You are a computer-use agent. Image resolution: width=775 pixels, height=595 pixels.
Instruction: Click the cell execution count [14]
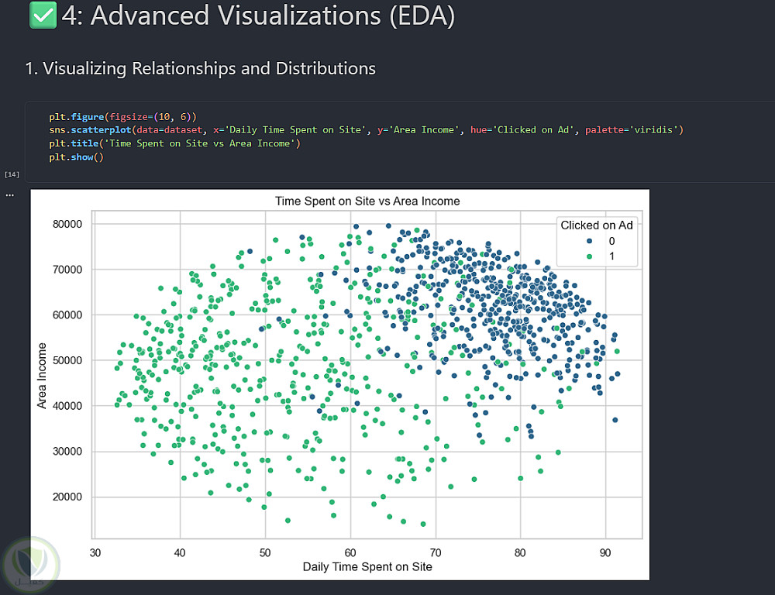[x=12, y=174]
